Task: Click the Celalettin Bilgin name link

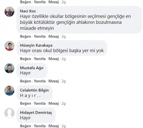Action: [34, 90]
